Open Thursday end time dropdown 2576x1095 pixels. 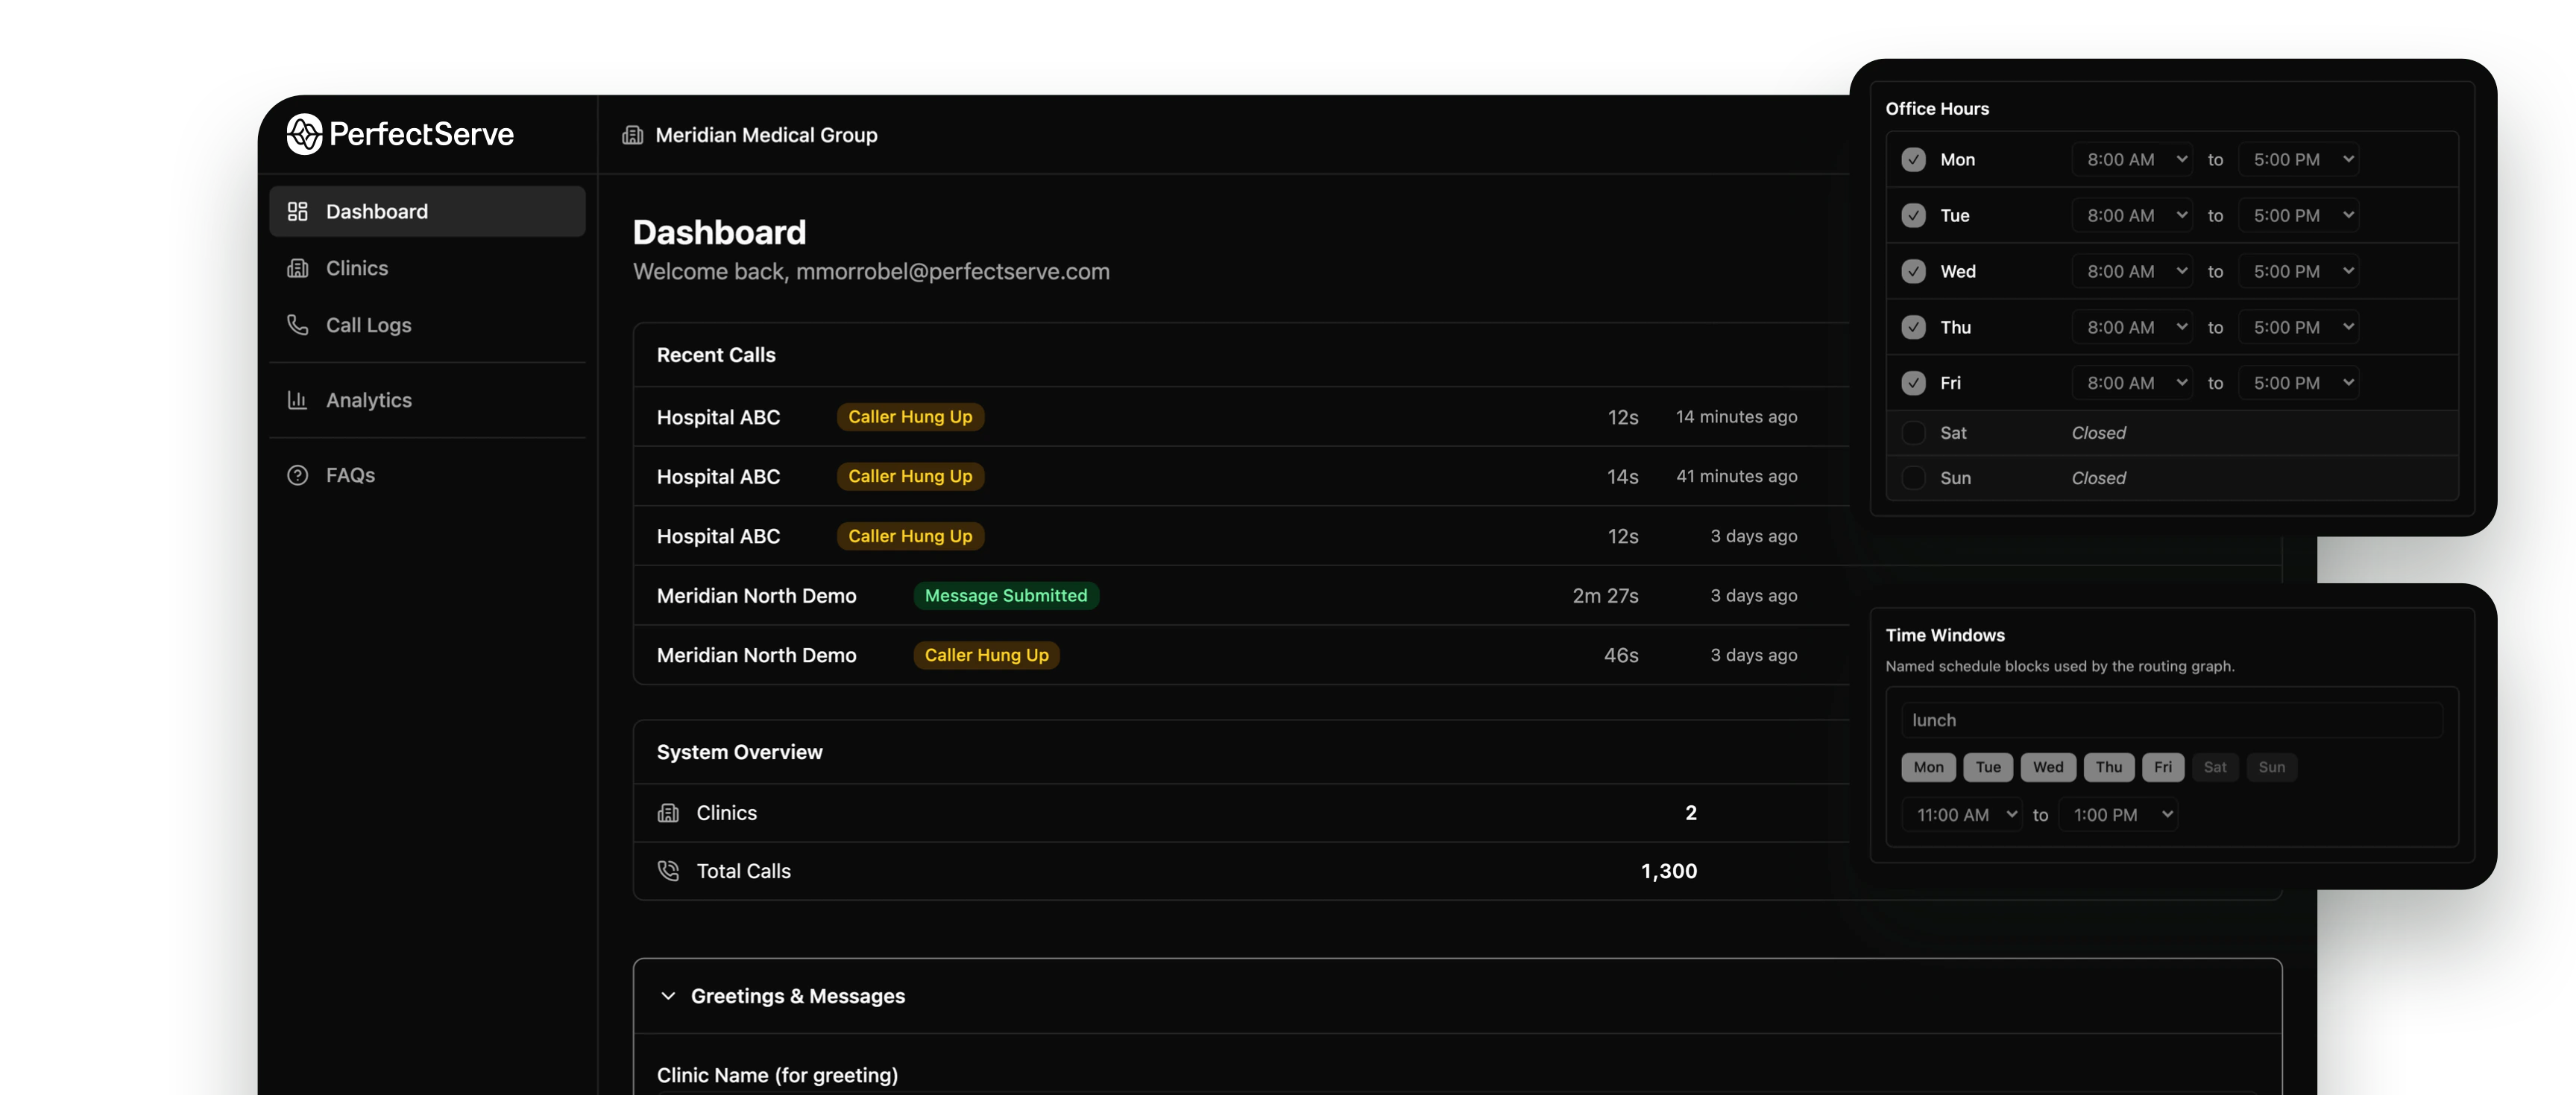tap(2298, 328)
